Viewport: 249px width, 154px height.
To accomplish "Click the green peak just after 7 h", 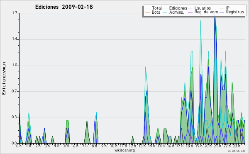I will pyautogui.click(x=87, y=121).
